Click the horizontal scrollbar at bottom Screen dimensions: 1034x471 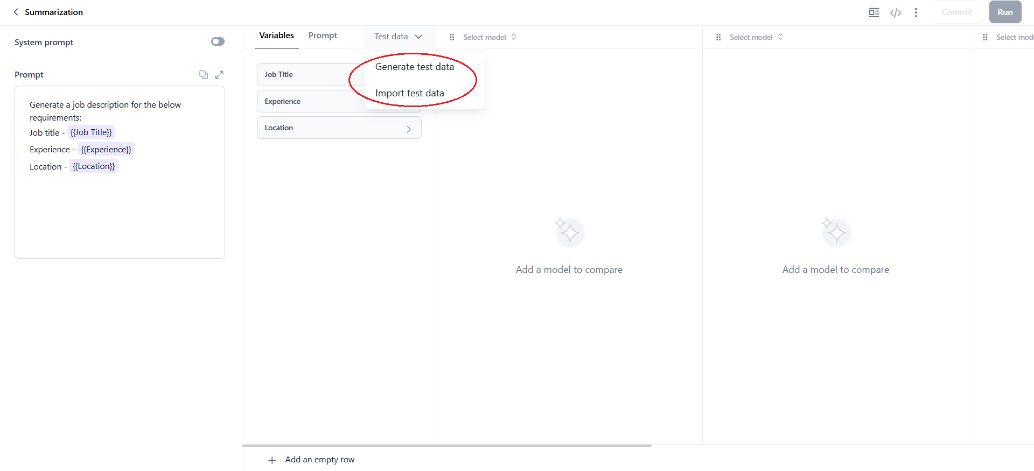click(447, 446)
